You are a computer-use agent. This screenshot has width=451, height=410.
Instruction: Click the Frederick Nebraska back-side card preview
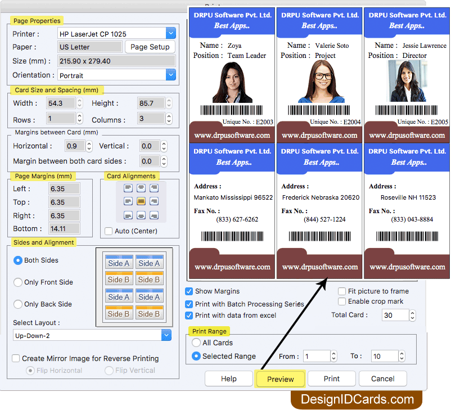coord(319,211)
